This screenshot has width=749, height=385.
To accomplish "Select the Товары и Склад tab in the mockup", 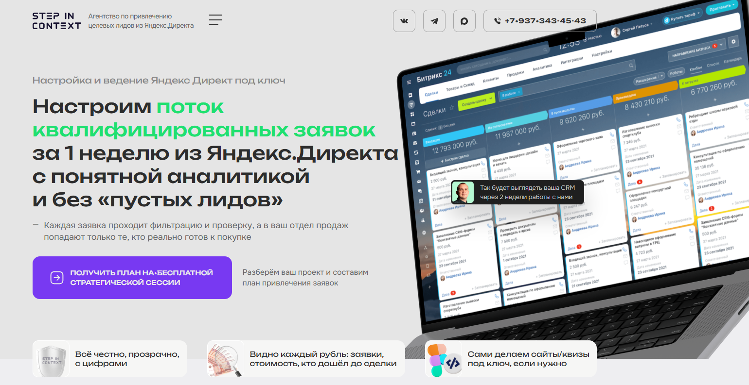I will pos(460,86).
